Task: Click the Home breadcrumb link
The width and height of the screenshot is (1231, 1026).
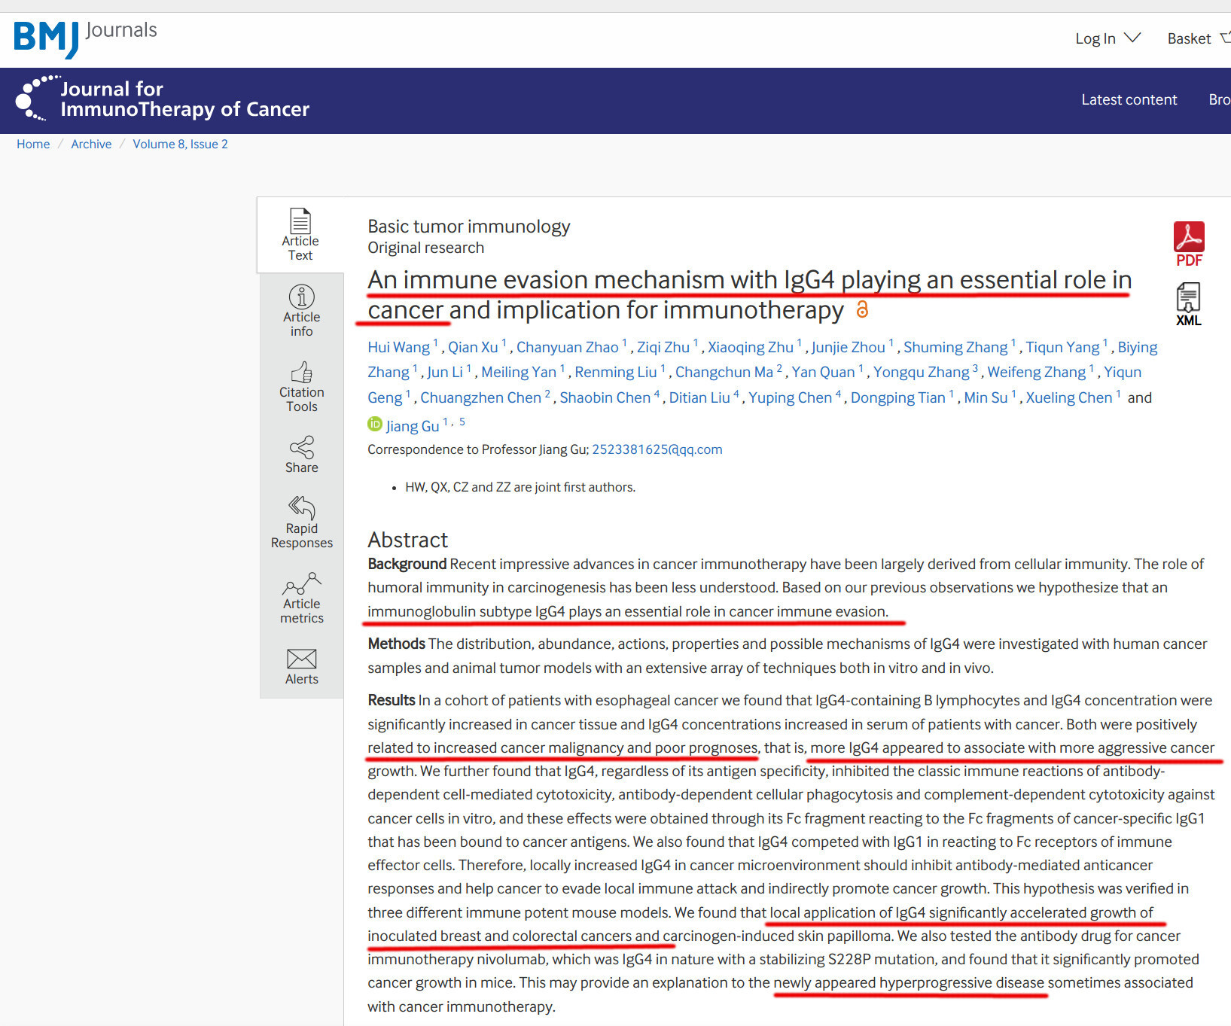Action: tap(33, 144)
